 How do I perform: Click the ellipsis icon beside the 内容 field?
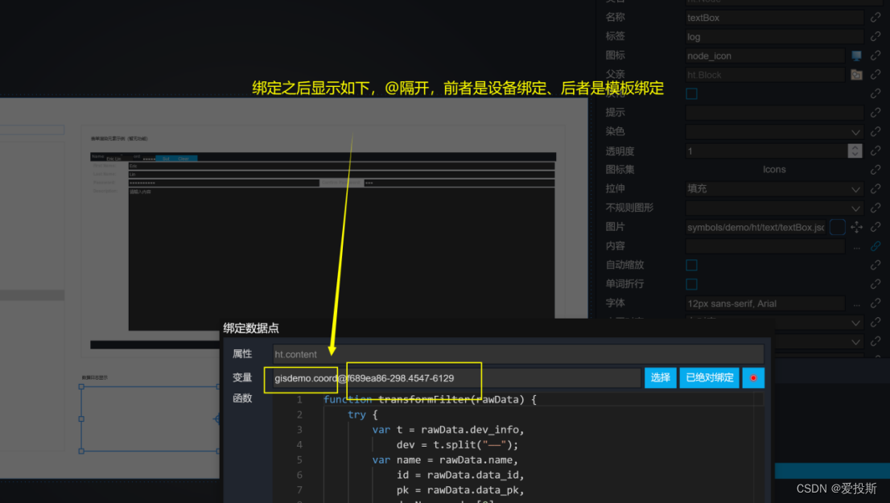coord(857,248)
